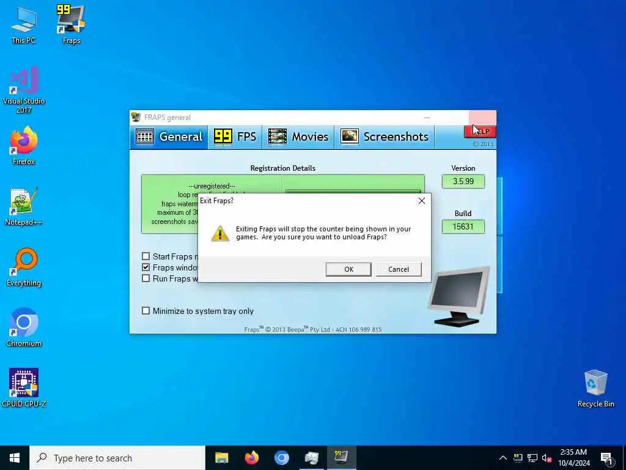Toggle Start Fraps minimized checkbox

pyautogui.click(x=145, y=256)
